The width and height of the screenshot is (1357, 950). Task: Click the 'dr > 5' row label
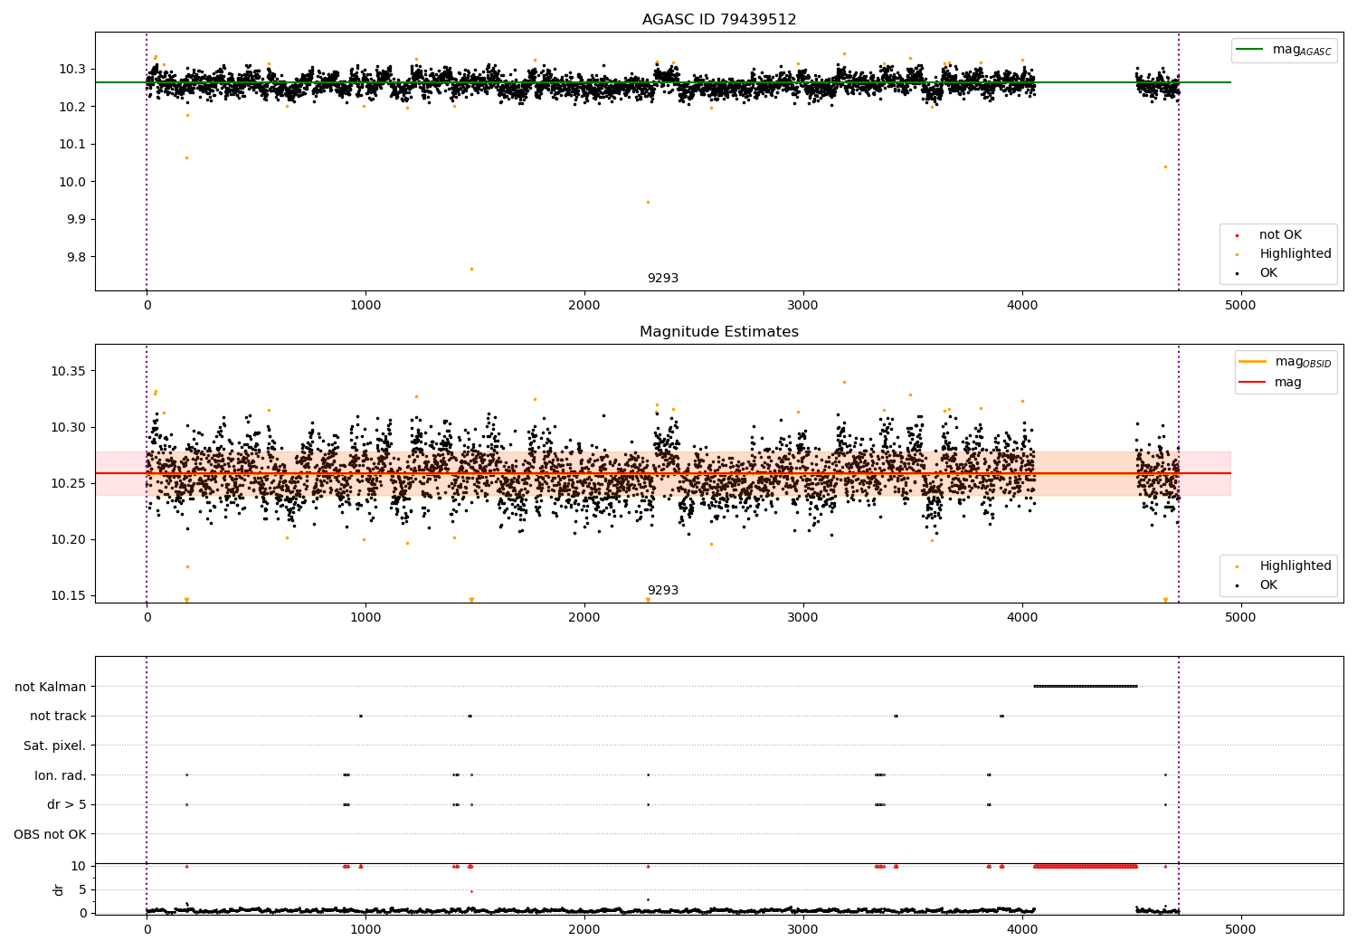tap(67, 804)
